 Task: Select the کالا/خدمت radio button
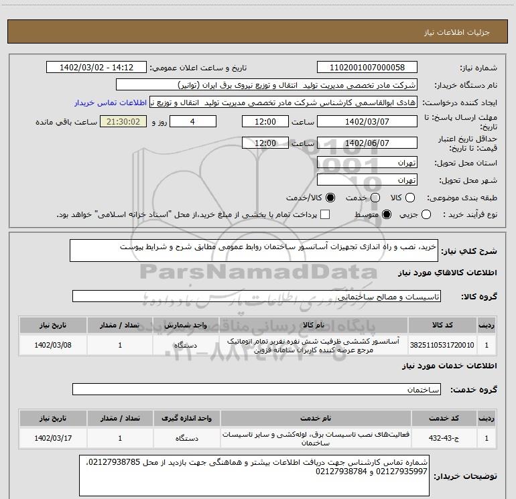coord(330,198)
